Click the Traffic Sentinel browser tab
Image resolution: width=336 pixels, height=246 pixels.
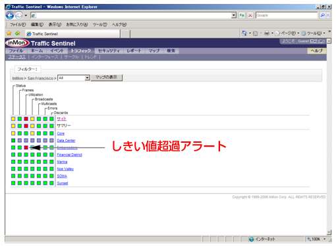(72, 34)
